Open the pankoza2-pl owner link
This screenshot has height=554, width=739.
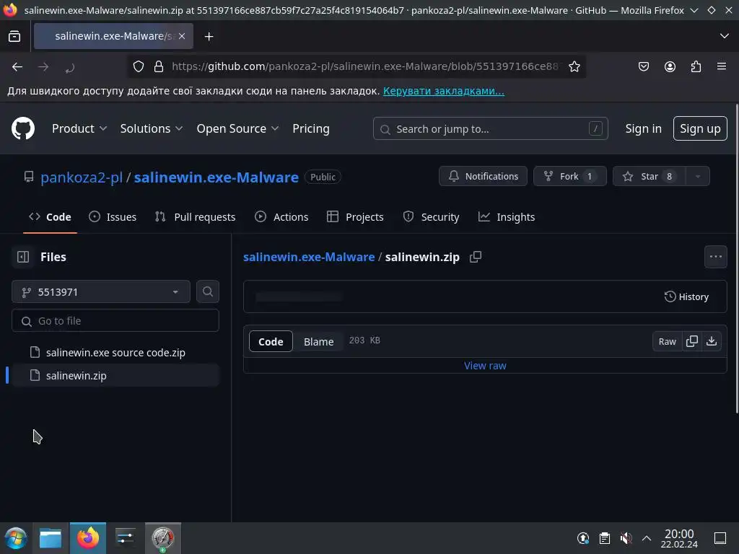click(x=82, y=177)
